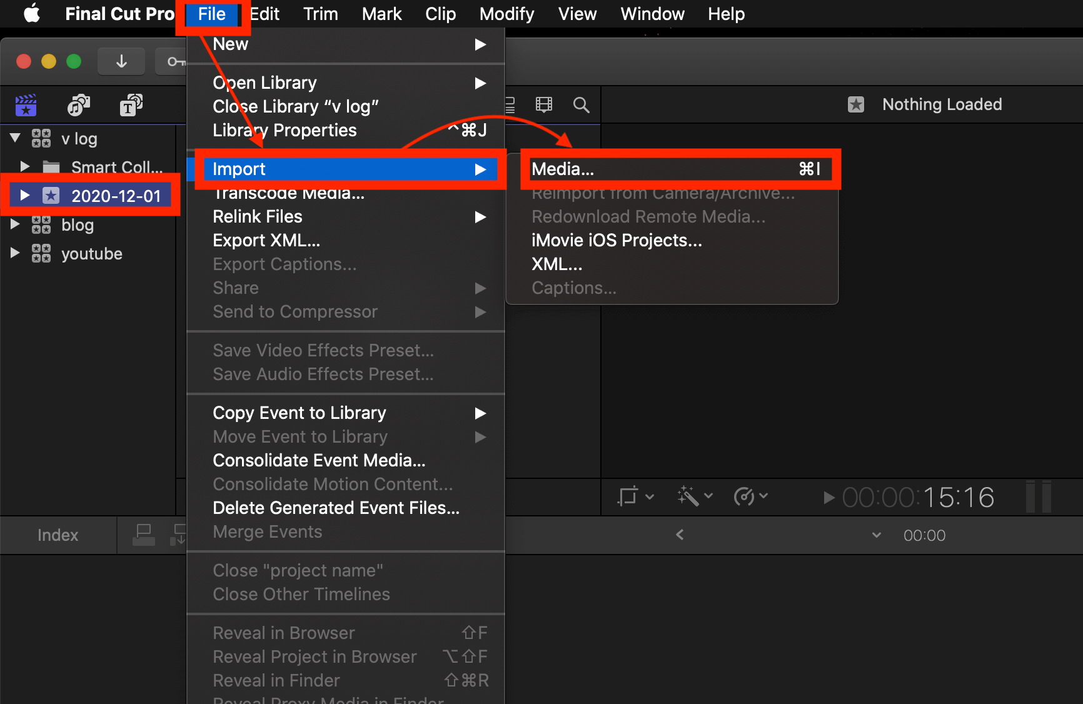
Task: Select the blog library row
Action: click(88, 224)
